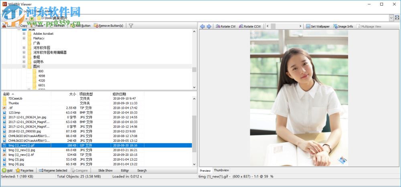
Task: Click the zoom slider thumb in preview toolbar
Action: click(273, 26)
